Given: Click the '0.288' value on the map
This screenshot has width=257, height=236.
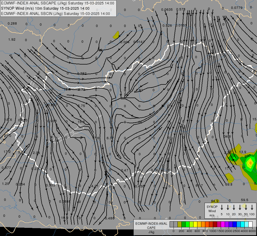Looking at the screenshot, I should pos(12,24).
